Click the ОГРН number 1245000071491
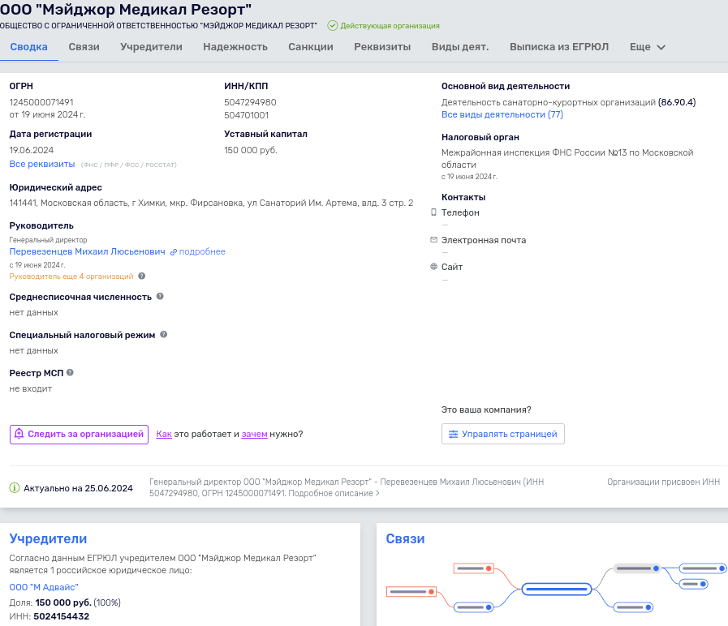The height and width of the screenshot is (626, 728). click(41, 102)
